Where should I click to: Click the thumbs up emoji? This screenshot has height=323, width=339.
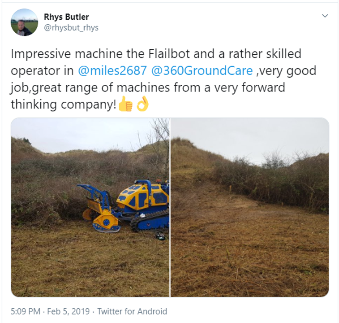[125, 104]
